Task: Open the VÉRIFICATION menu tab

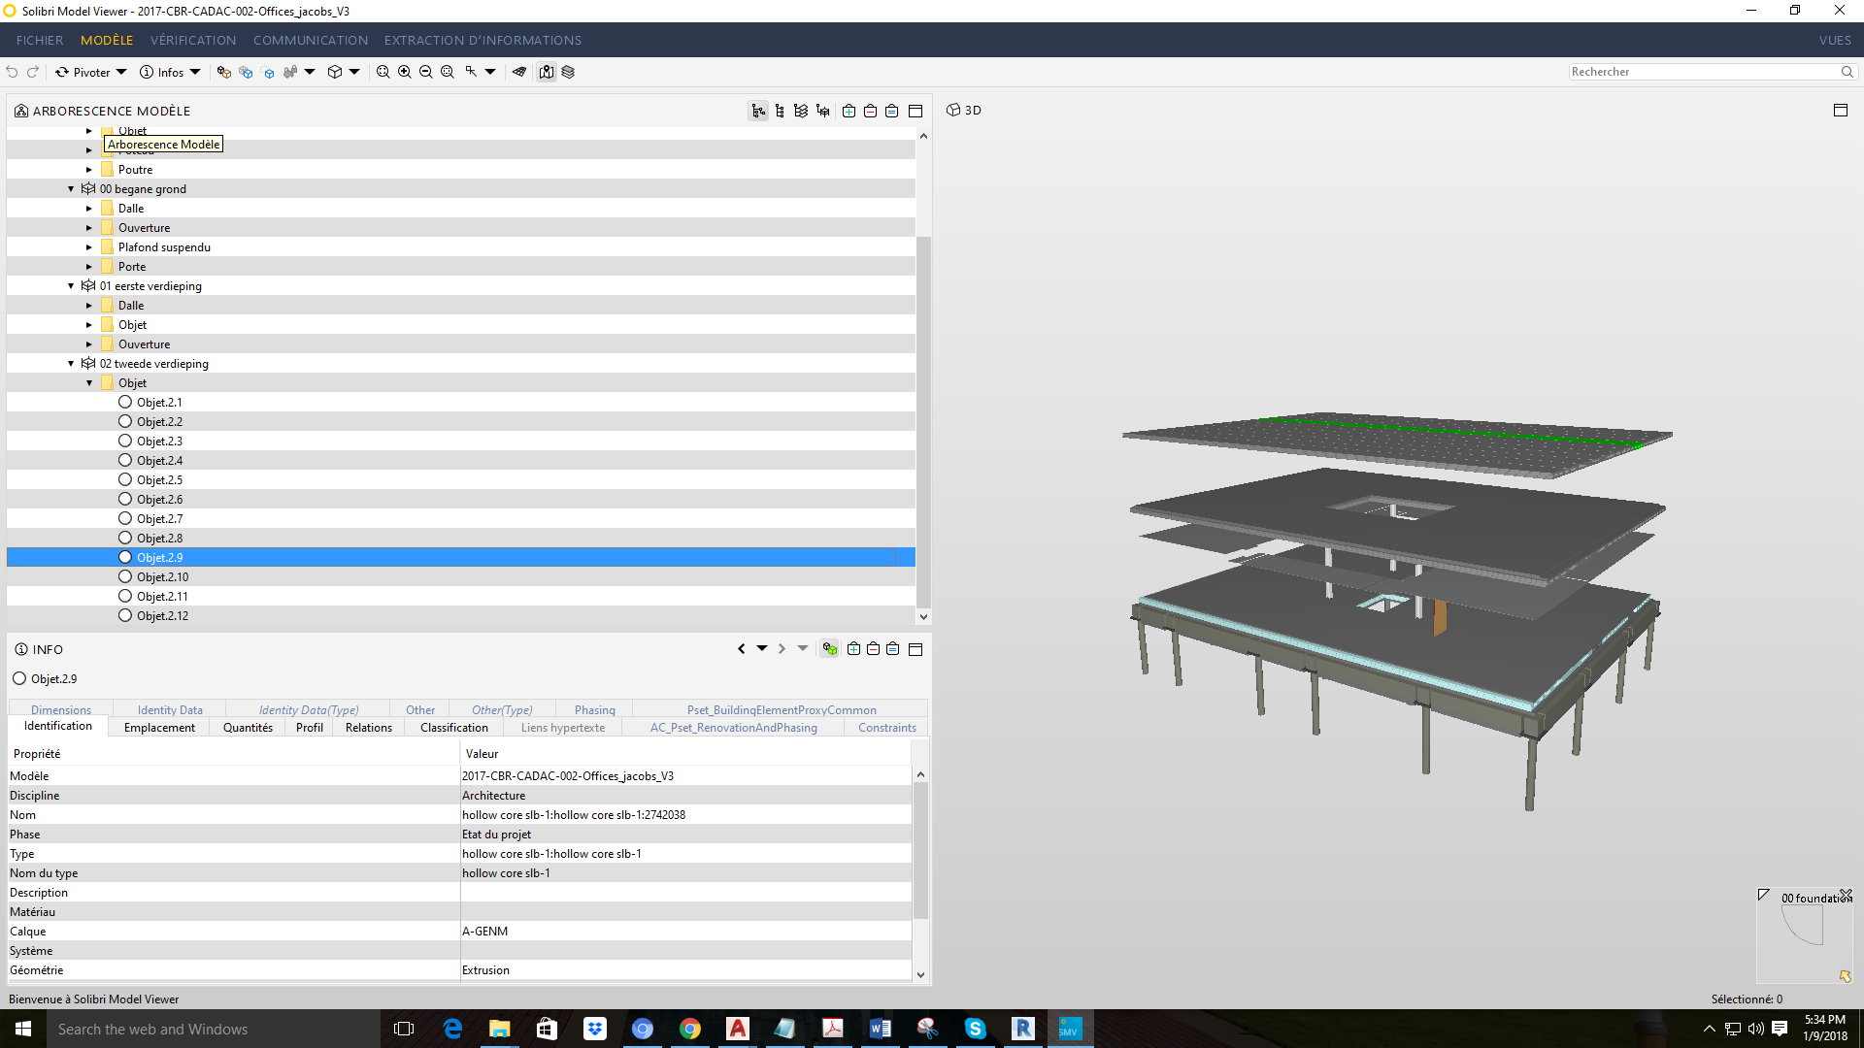Action: pos(192,40)
